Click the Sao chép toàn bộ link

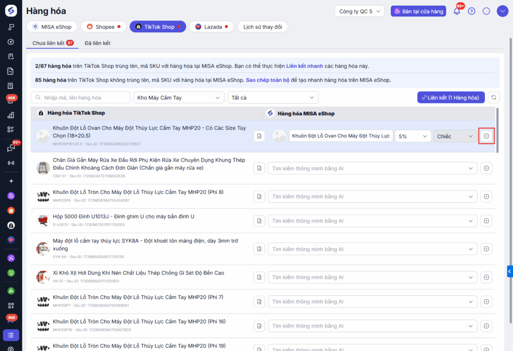[x=268, y=80]
